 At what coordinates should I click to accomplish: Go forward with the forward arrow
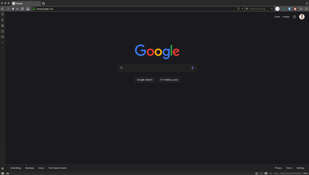(x=8, y=9)
